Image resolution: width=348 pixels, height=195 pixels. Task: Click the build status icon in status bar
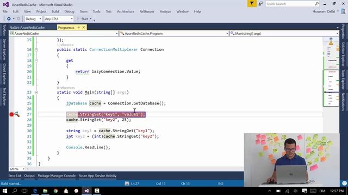127,184
